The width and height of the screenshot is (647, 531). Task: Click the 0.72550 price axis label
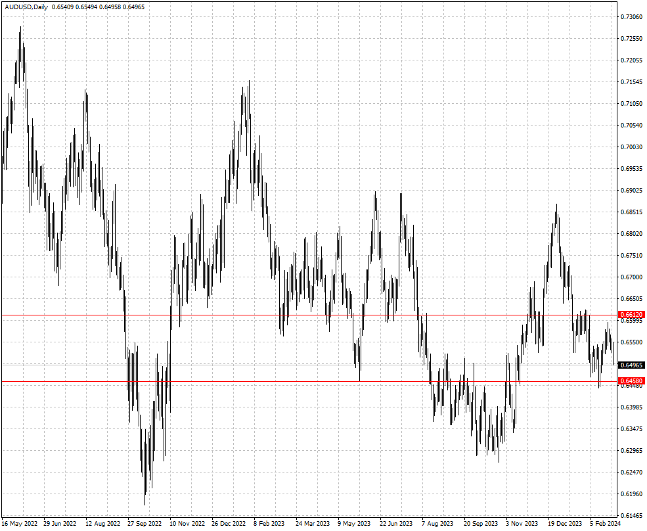pyautogui.click(x=632, y=38)
